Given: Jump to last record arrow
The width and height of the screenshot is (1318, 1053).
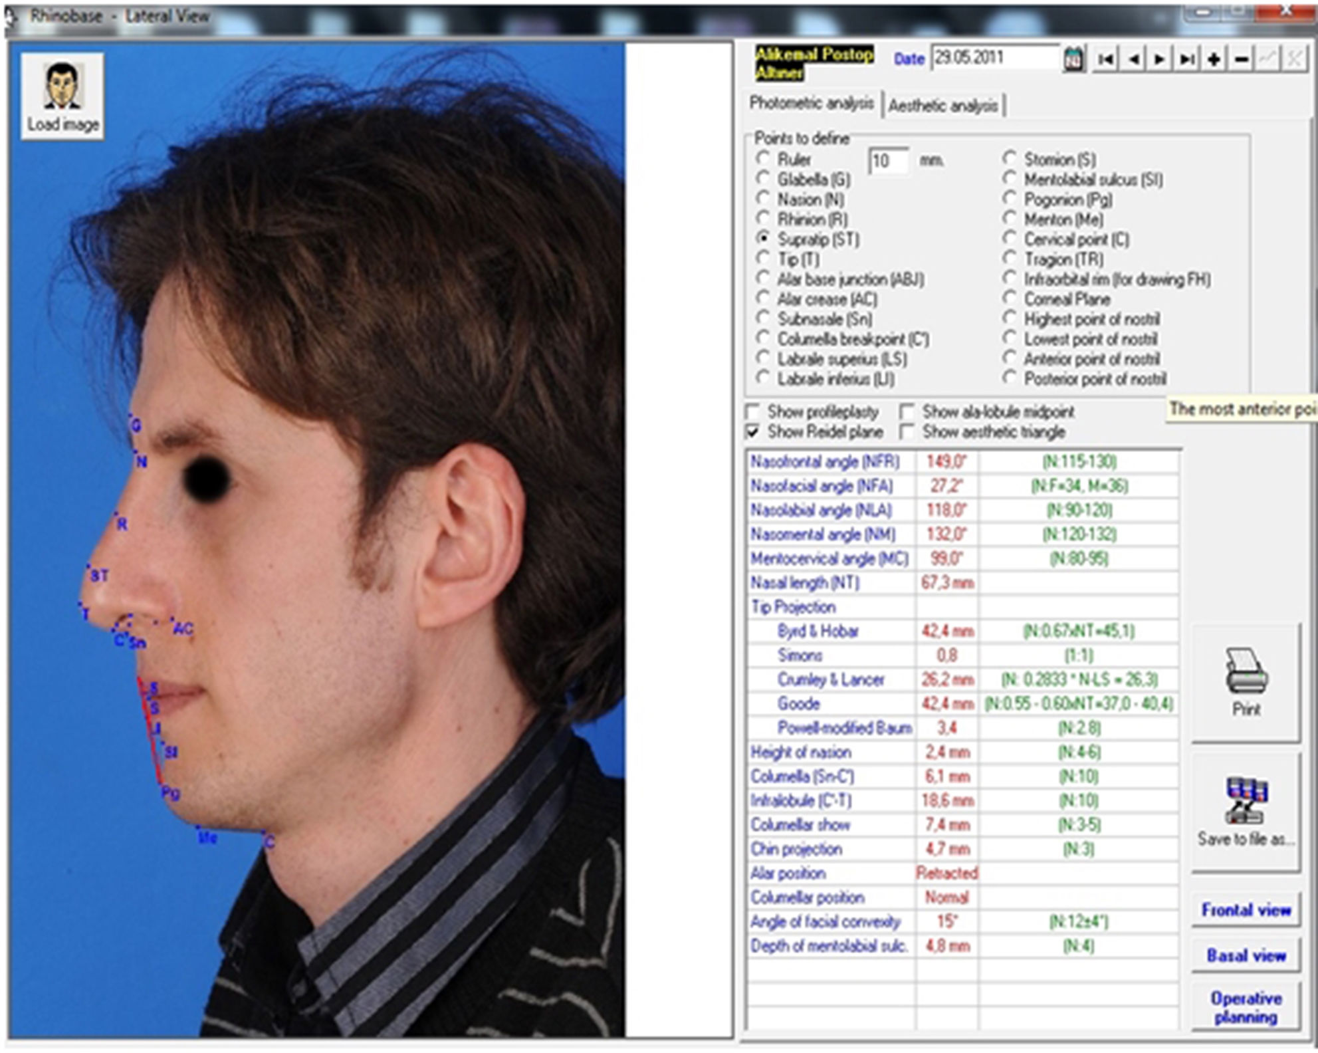Looking at the screenshot, I should click(x=1186, y=59).
